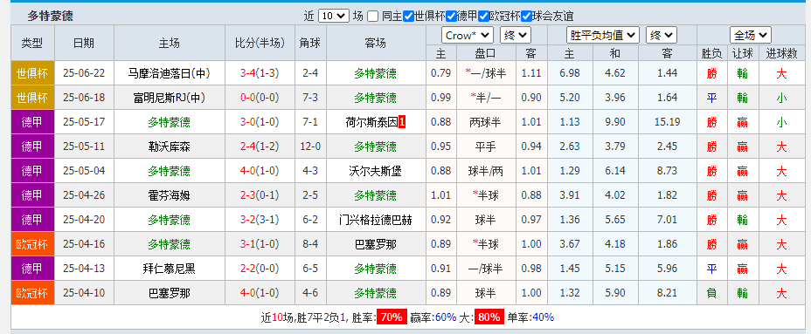This screenshot has height=334, width=811.
Task: Click the 世俱杯 tag on 25-06-18 row
Action: [x=32, y=98]
